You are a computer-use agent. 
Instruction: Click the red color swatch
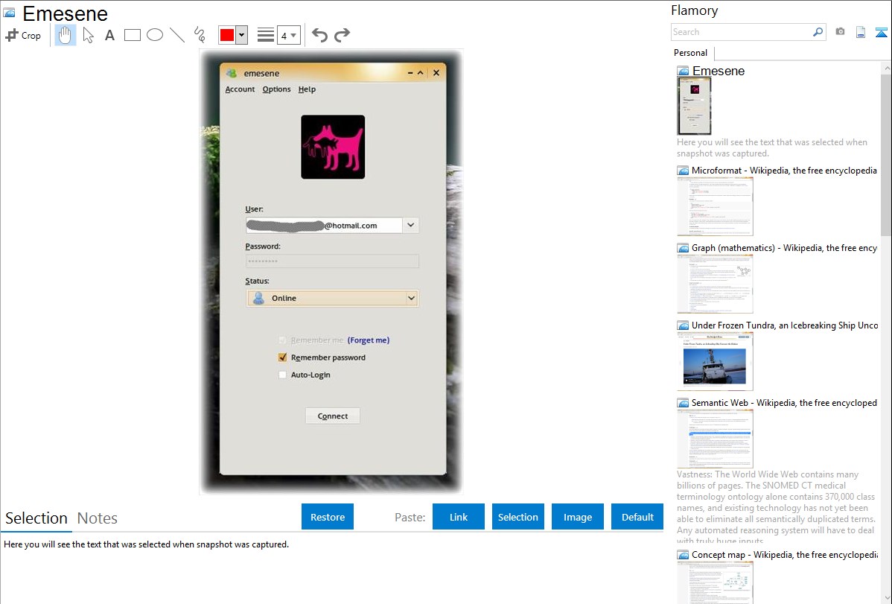(x=227, y=35)
